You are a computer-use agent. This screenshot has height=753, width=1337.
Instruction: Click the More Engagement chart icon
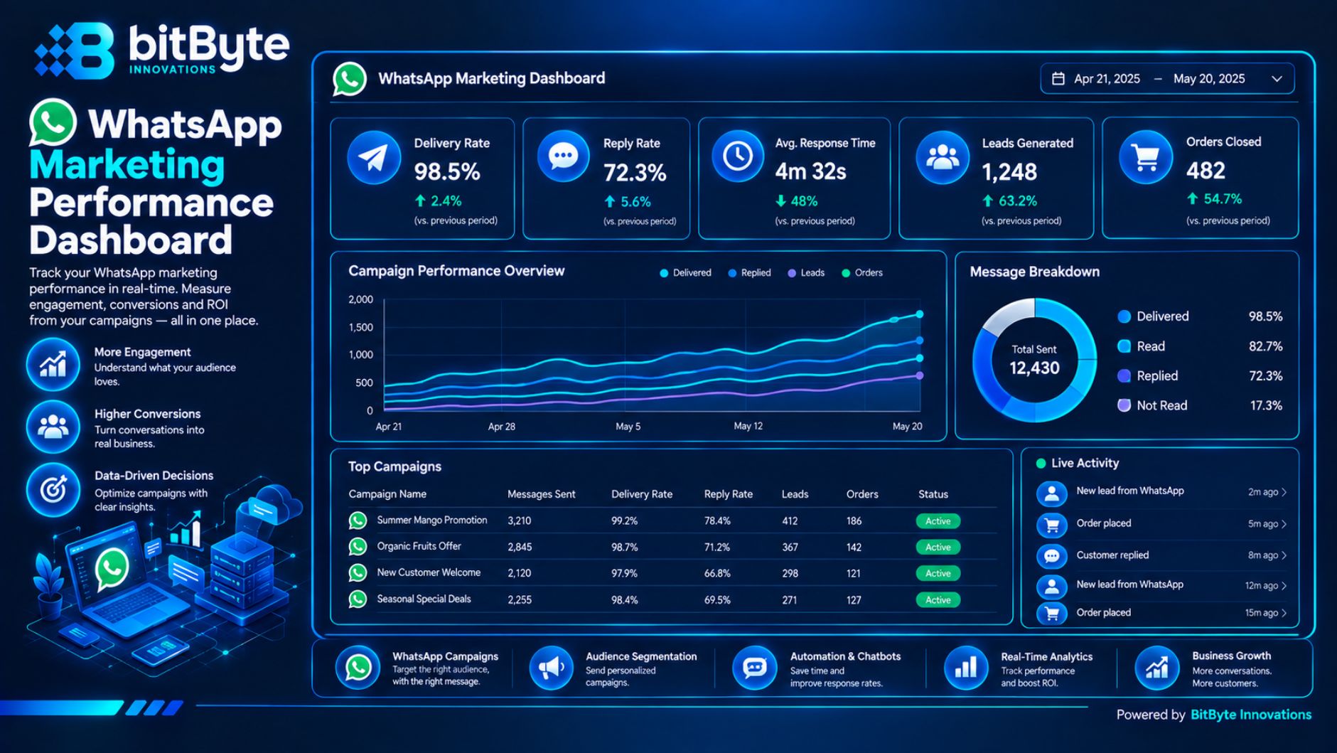(x=53, y=365)
